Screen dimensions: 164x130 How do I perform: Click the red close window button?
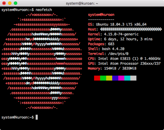(x=4, y=3)
